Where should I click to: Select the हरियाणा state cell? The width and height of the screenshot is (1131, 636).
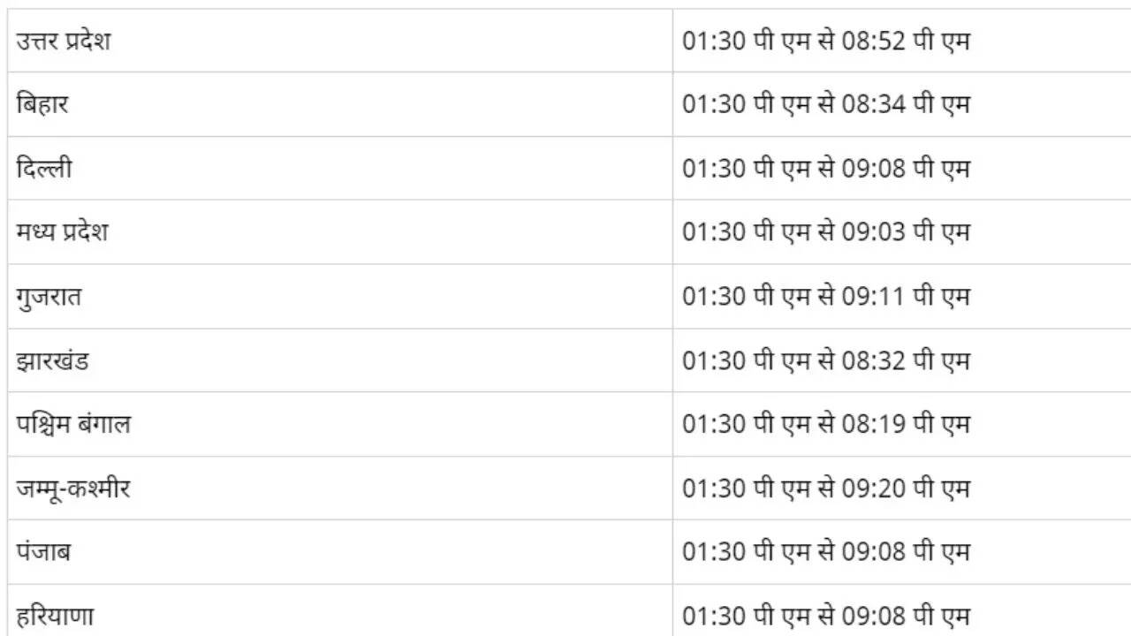coord(55,615)
